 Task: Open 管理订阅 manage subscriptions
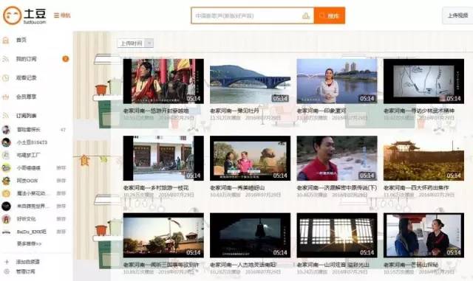(x=25, y=271)
